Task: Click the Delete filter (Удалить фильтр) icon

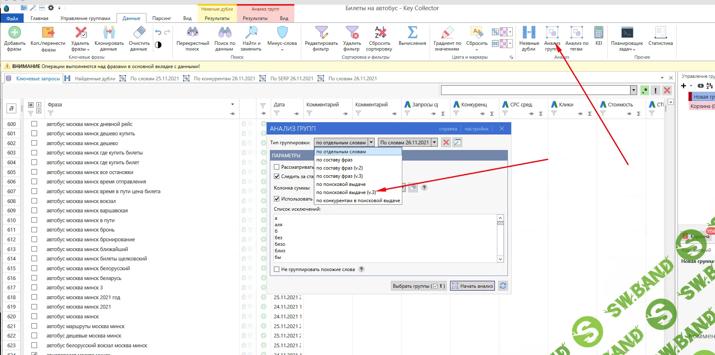Action: (352, 33)
